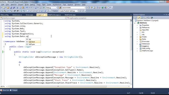The height and width of the screenshot is (95, 169).
Task: Uncomment the selected lines icon
Action: pyautogui.click(x=24, y=11)
